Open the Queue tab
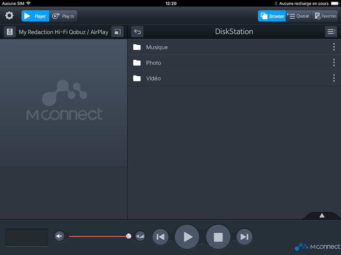This screenshot has height=255, width=341. pyautogui.click(x=299, y=16)
